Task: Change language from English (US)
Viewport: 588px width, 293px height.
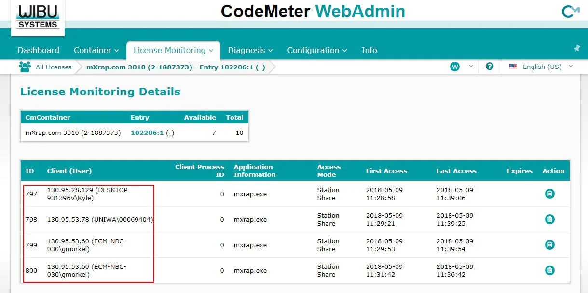Action: pyautogui.click(x=542, y=67)
